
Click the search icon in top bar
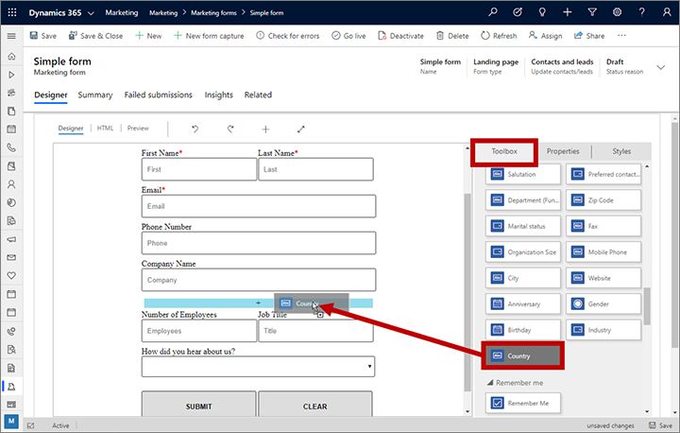click(493, 12)
